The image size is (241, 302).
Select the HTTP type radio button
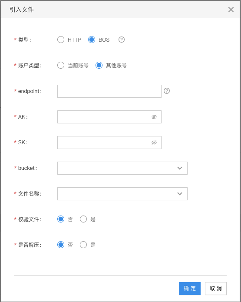pyautogui.click(x=61, y=40)
